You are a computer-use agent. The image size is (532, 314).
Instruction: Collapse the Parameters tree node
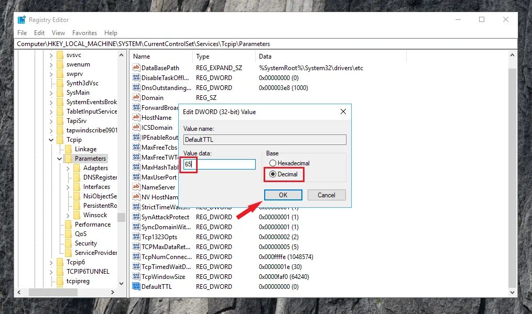(x=59, y=159)
